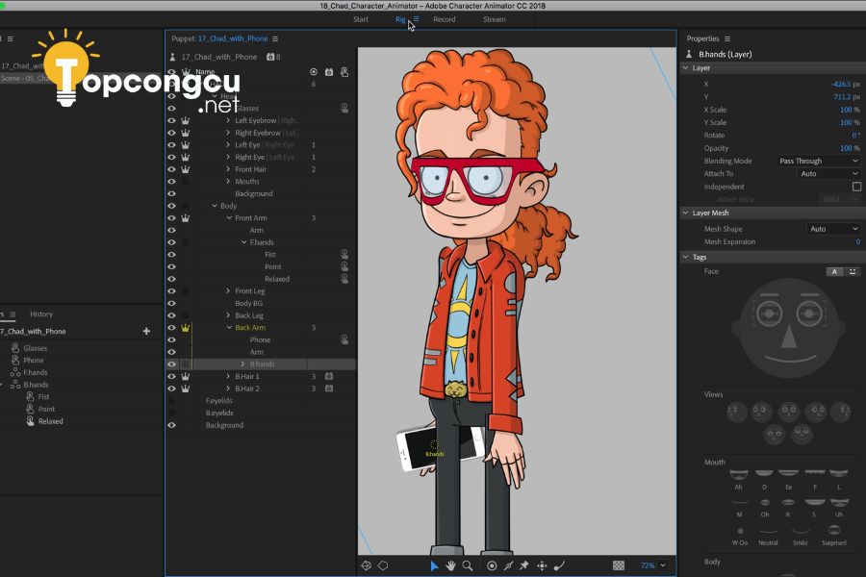
Task: Toggle visibility of B.hands layer
Action: pos(172,364)
